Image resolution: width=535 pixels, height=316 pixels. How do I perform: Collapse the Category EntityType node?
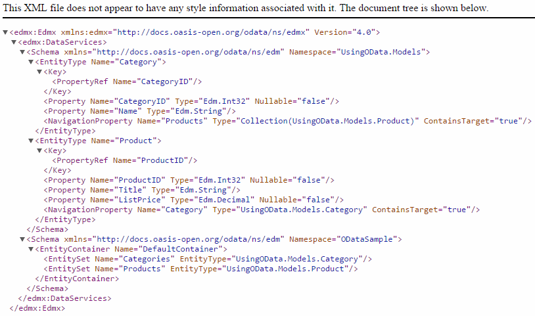coord(31,62)
